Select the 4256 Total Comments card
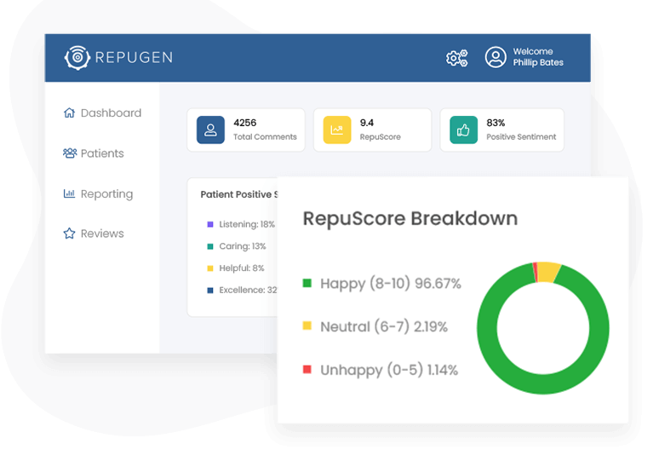The height and width of the screenshot is (461, 659). click(x=246, y=130)
